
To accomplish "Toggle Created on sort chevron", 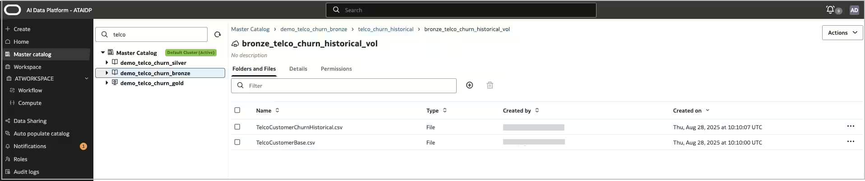I will pos(707,110).
